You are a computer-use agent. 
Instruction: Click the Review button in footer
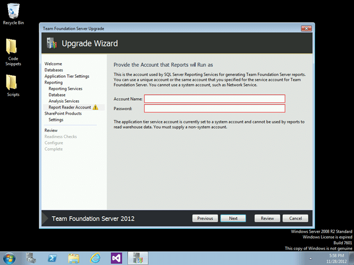(267, 218)
